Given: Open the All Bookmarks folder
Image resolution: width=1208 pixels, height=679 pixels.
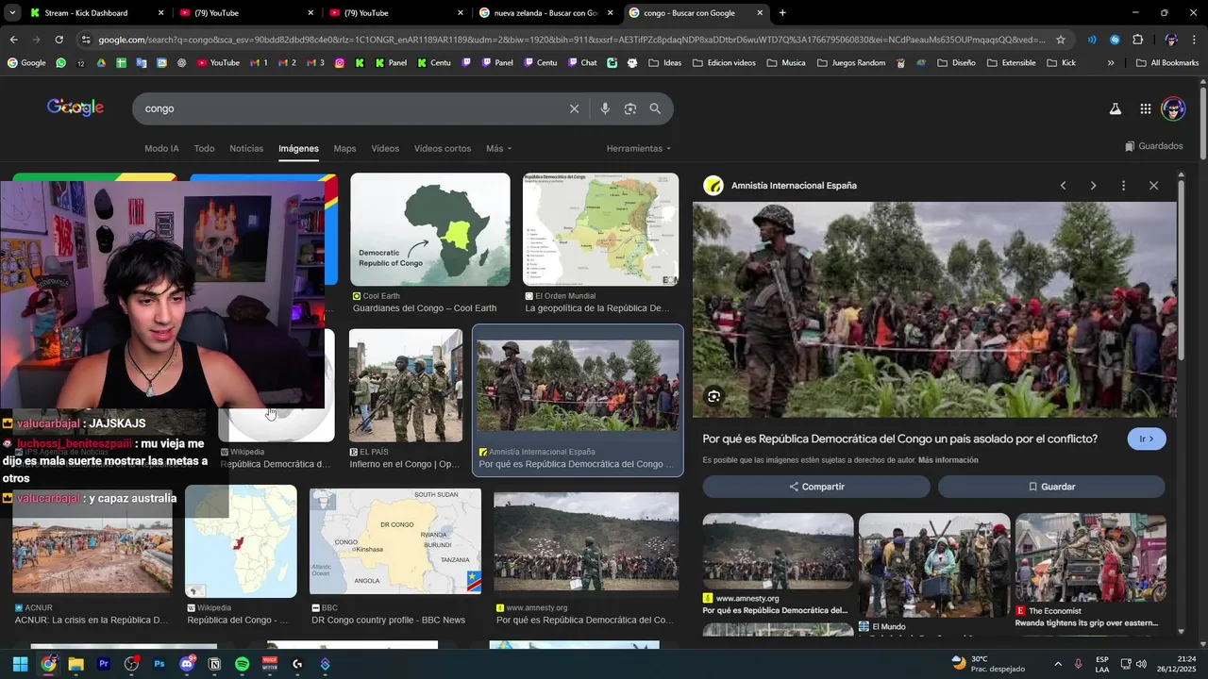Looking at the screenshot, I should click(1166, 63).
